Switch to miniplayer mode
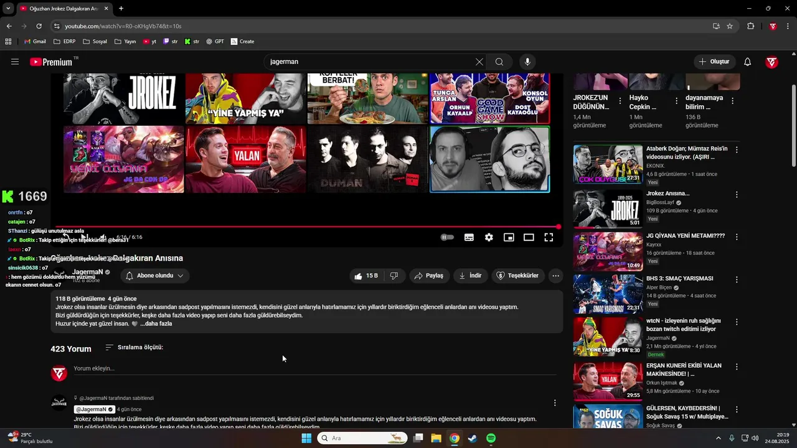797x448 pixels. pos(509,237)
